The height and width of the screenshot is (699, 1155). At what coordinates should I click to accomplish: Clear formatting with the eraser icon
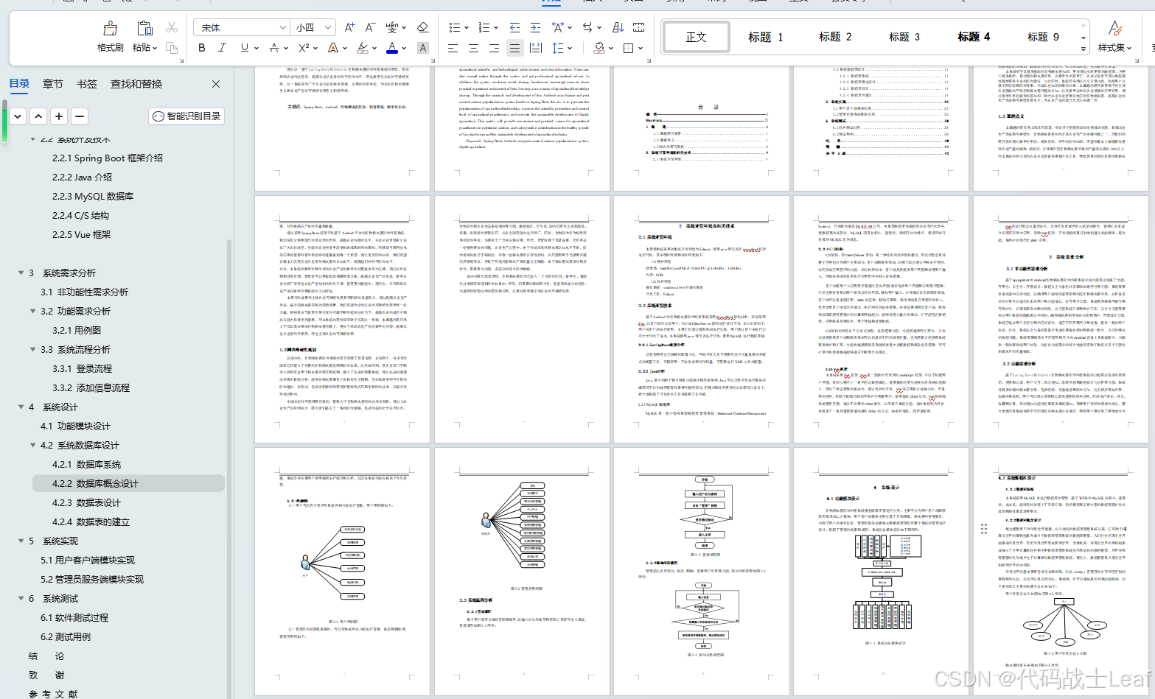coord(422,27)
